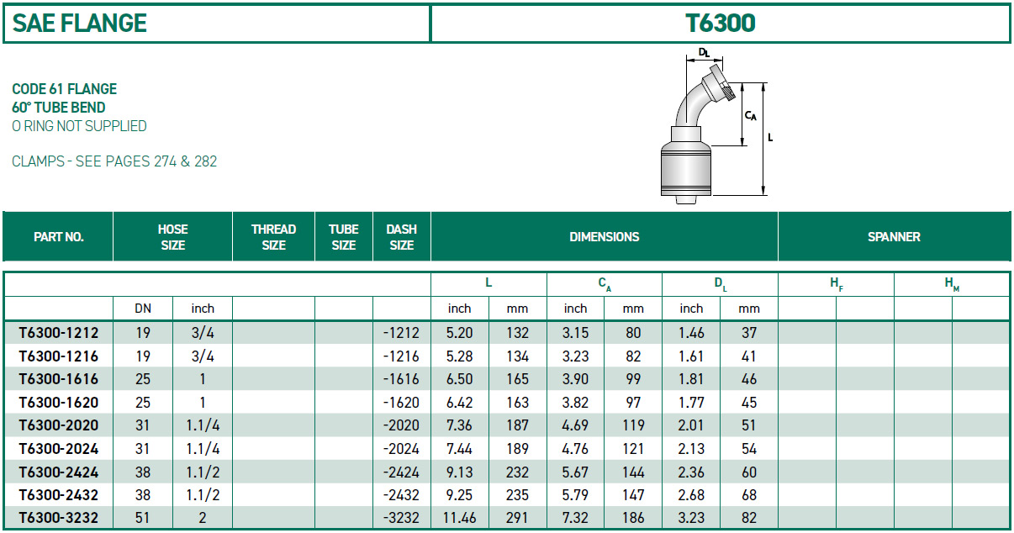
Task: Click part number T6300-1620
Action: click(58, 403)
